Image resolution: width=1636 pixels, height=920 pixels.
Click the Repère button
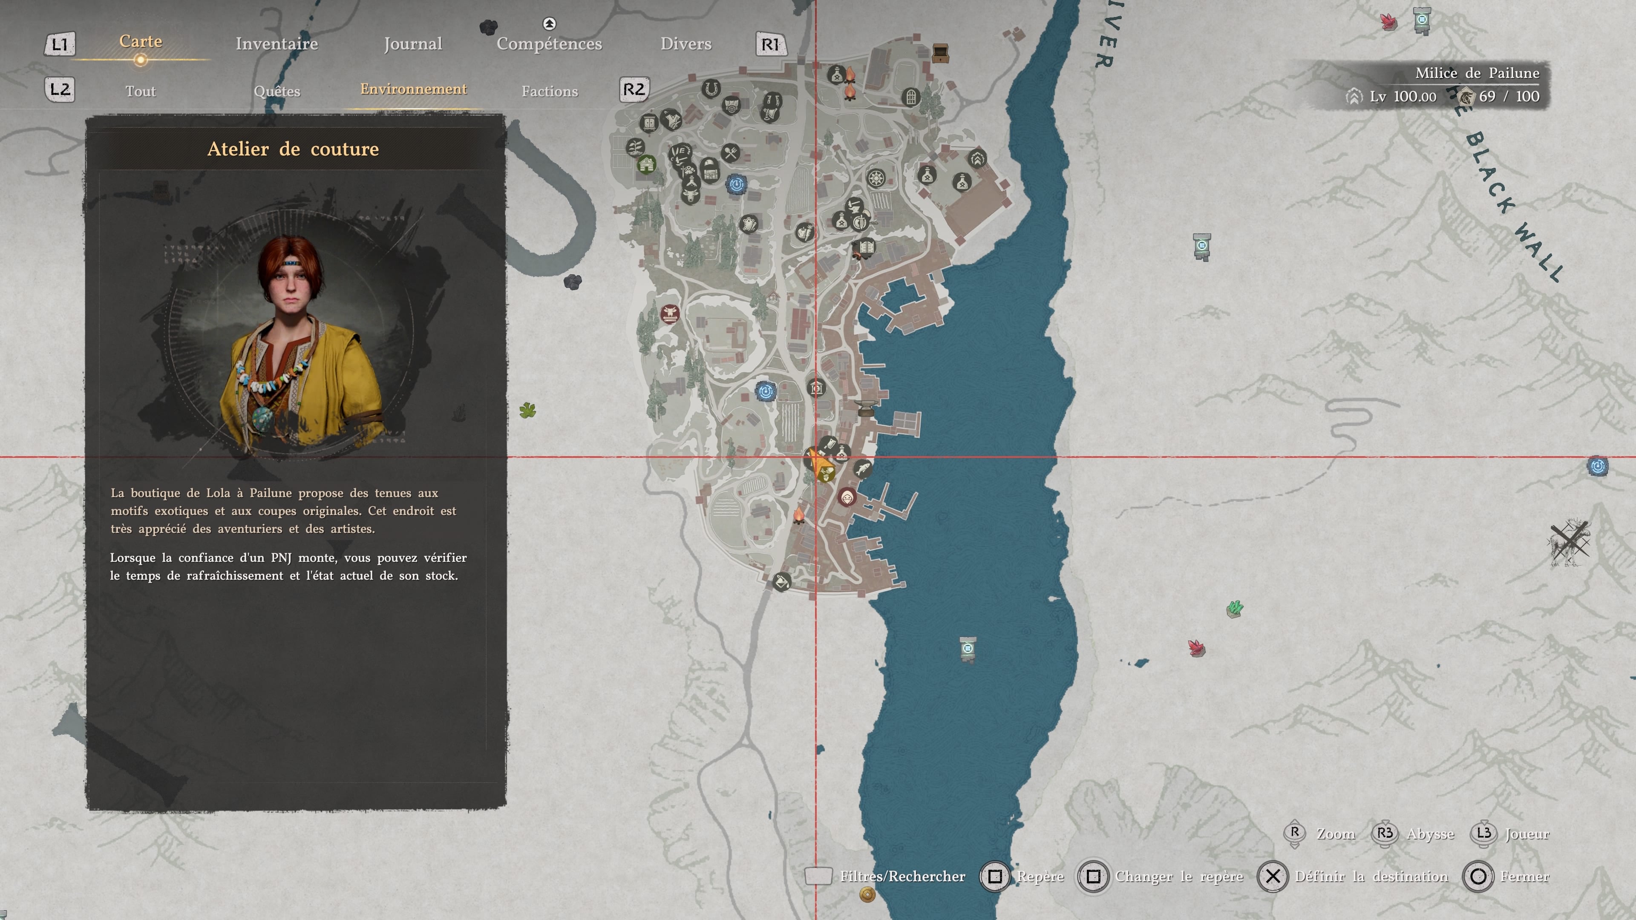(1022, 876)
